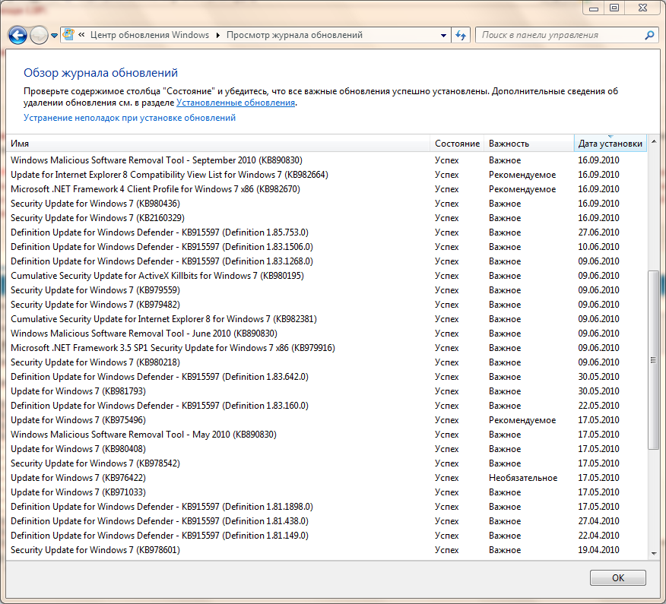Confirm with the OK button
Image resolution: width=666 pixels, height=604 pixels.
(617, 577)
